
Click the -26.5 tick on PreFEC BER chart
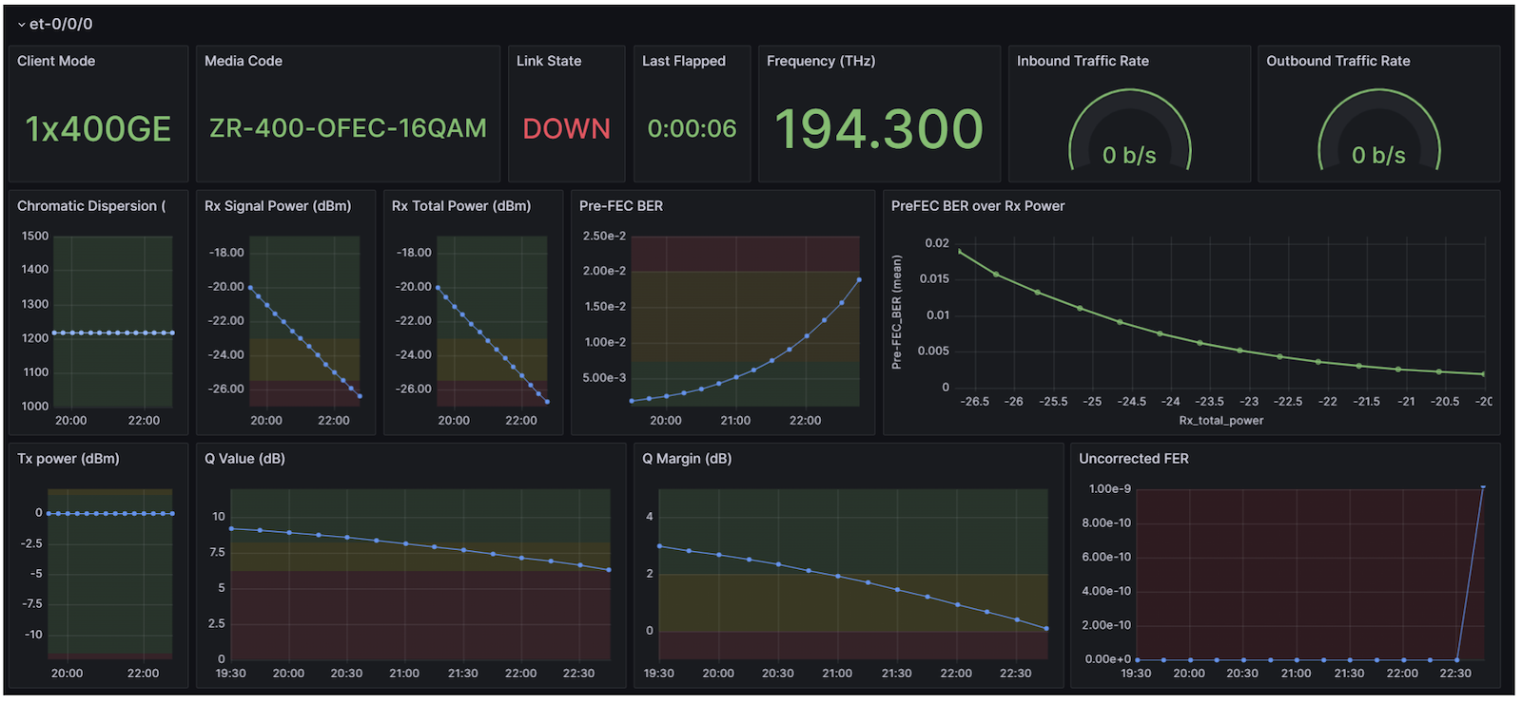click(x=974, y=402)
